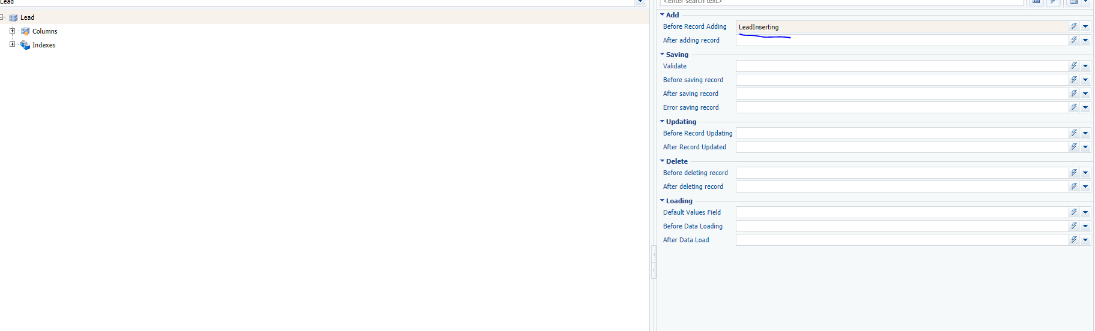Expand the Columns tree node
Screen dimensions: 1095x331
pyautogui.click(x=12, y=31)
